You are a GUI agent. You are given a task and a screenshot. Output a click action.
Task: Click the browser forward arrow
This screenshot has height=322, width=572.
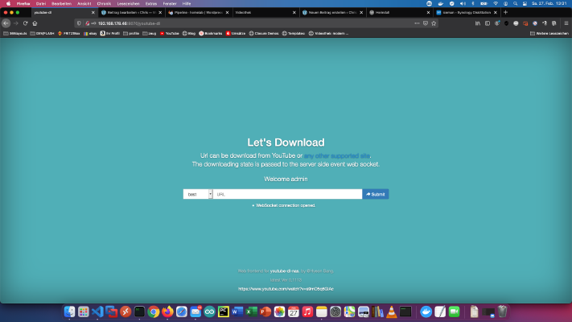click(x=15, y=23)
